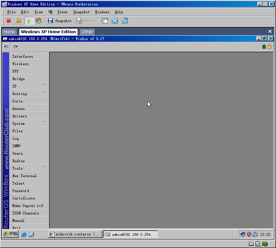Click the VMware network adapter status icon

click(x=265, y=244)
